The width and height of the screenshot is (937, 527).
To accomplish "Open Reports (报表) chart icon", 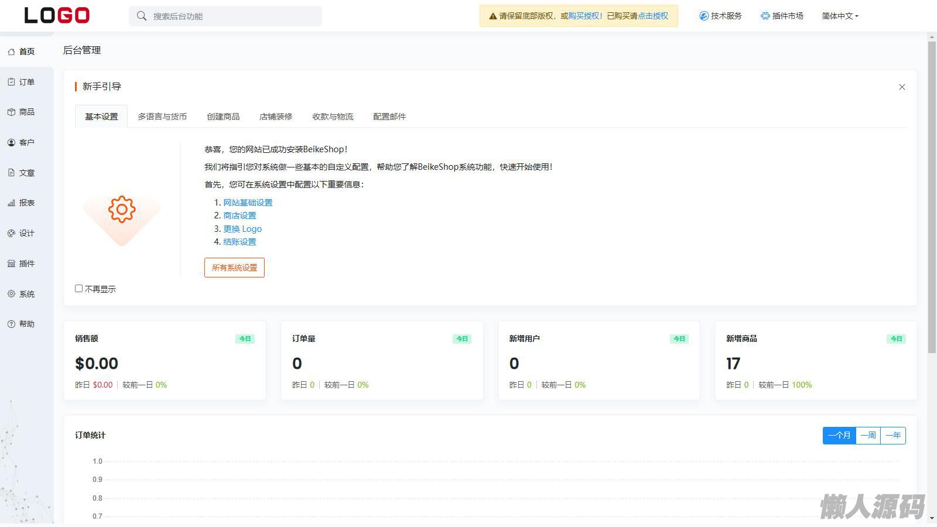I will point(11,203).
